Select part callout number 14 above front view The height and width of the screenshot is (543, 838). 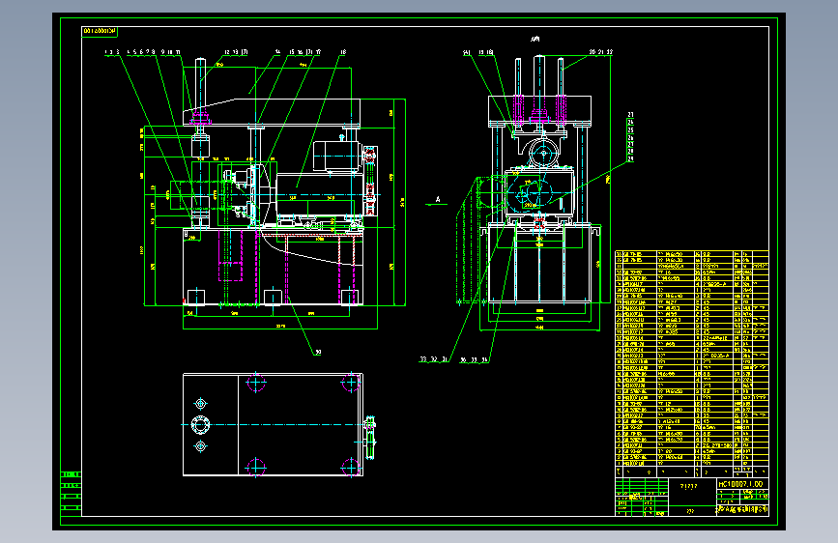tap(277, 52)
